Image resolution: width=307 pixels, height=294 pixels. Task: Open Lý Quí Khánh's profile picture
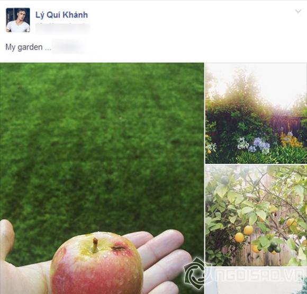coord(18,20)
